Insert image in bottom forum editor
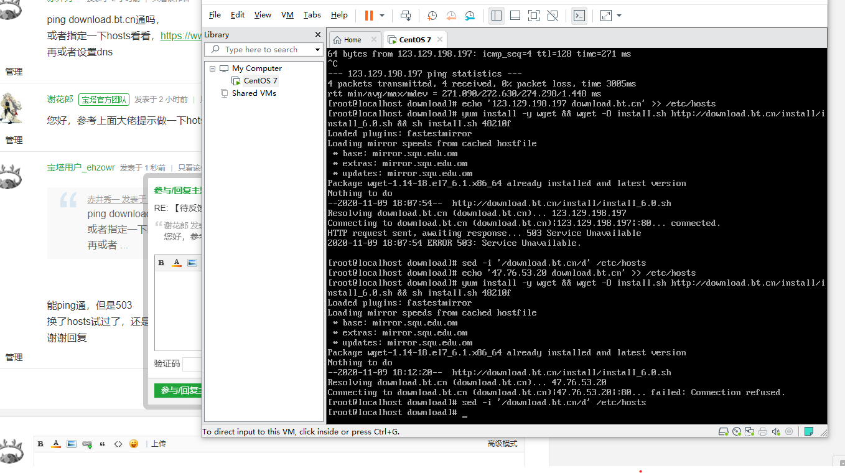This screenshot has height=473, width=845. 72,444
